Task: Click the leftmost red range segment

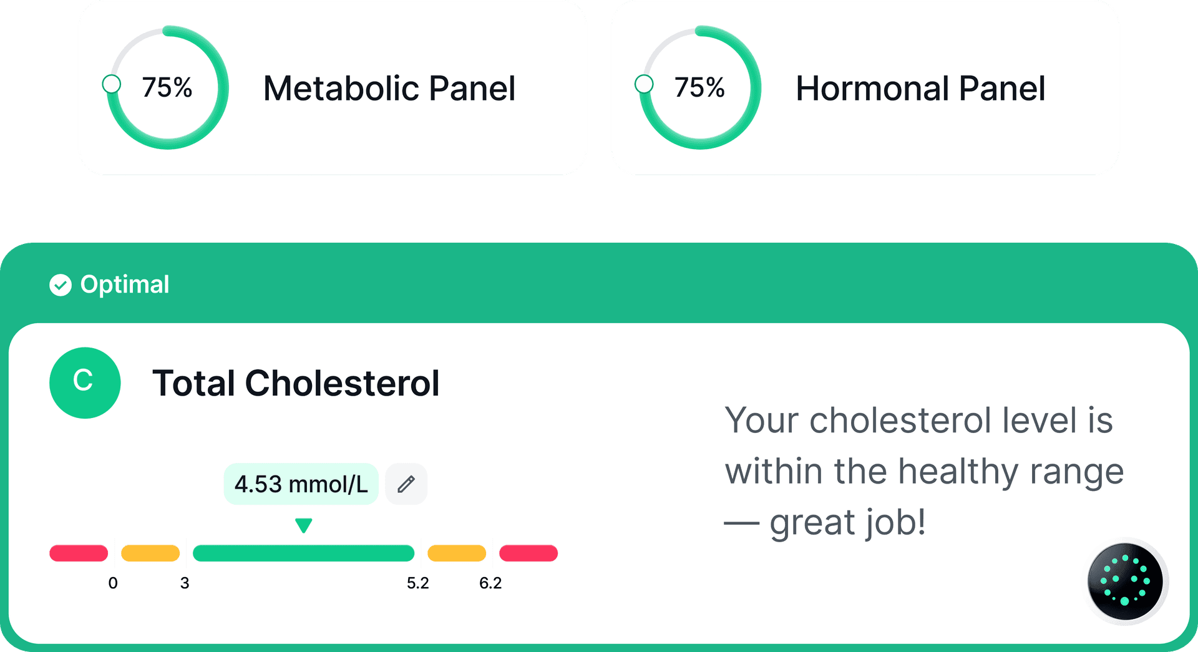Action: click(79, 553)
